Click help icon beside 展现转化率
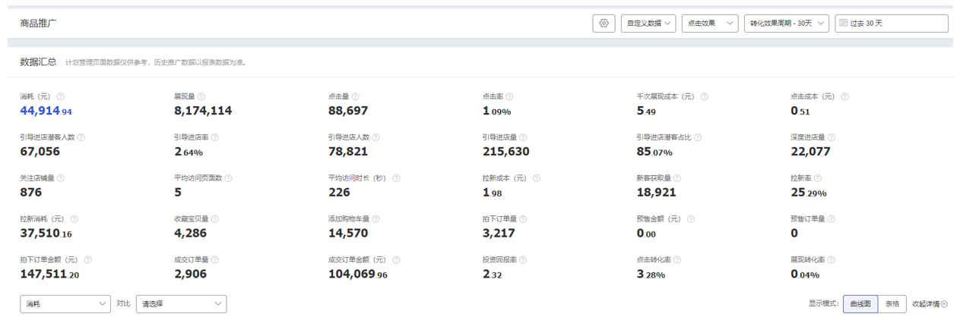Screen dimensions: 960x336 pyautogui.click(x=831, y=259)
